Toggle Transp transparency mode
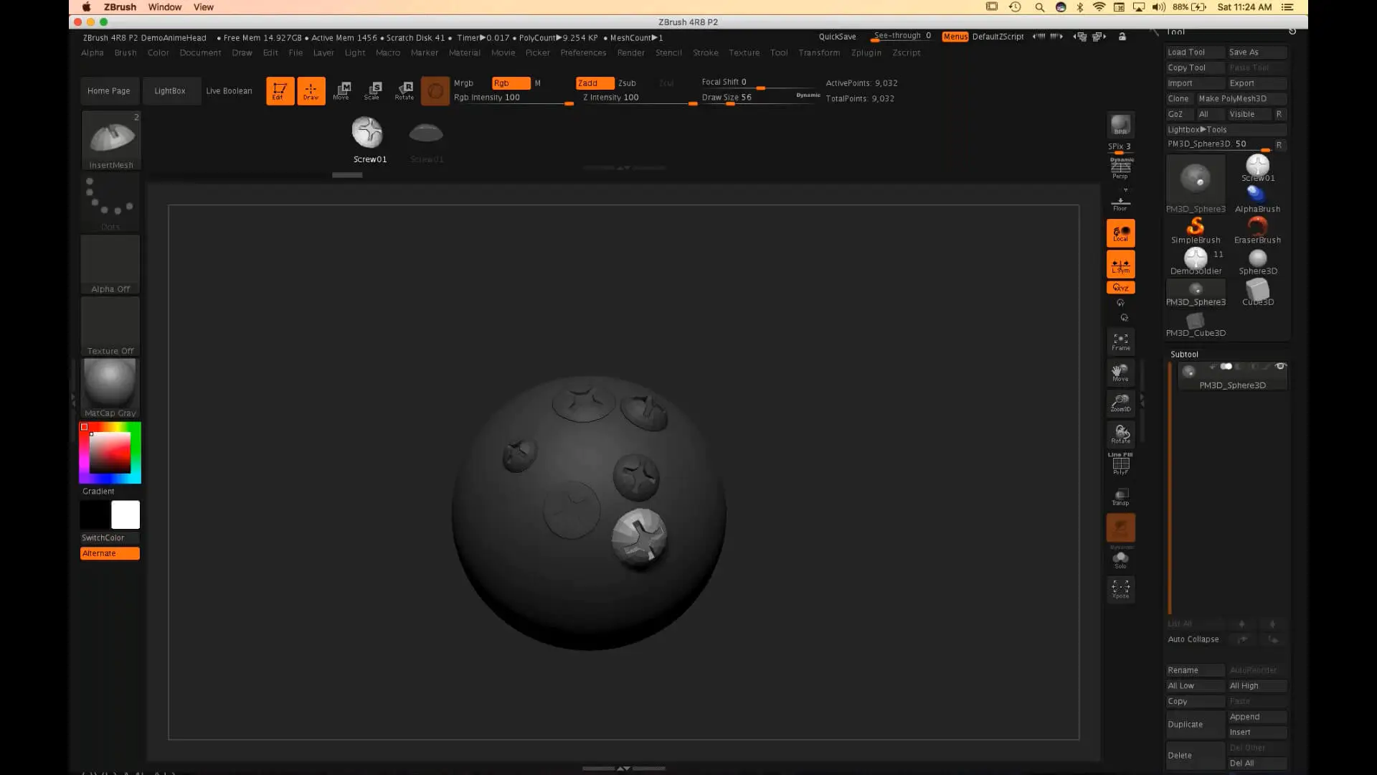 (x=1120, y=497)
